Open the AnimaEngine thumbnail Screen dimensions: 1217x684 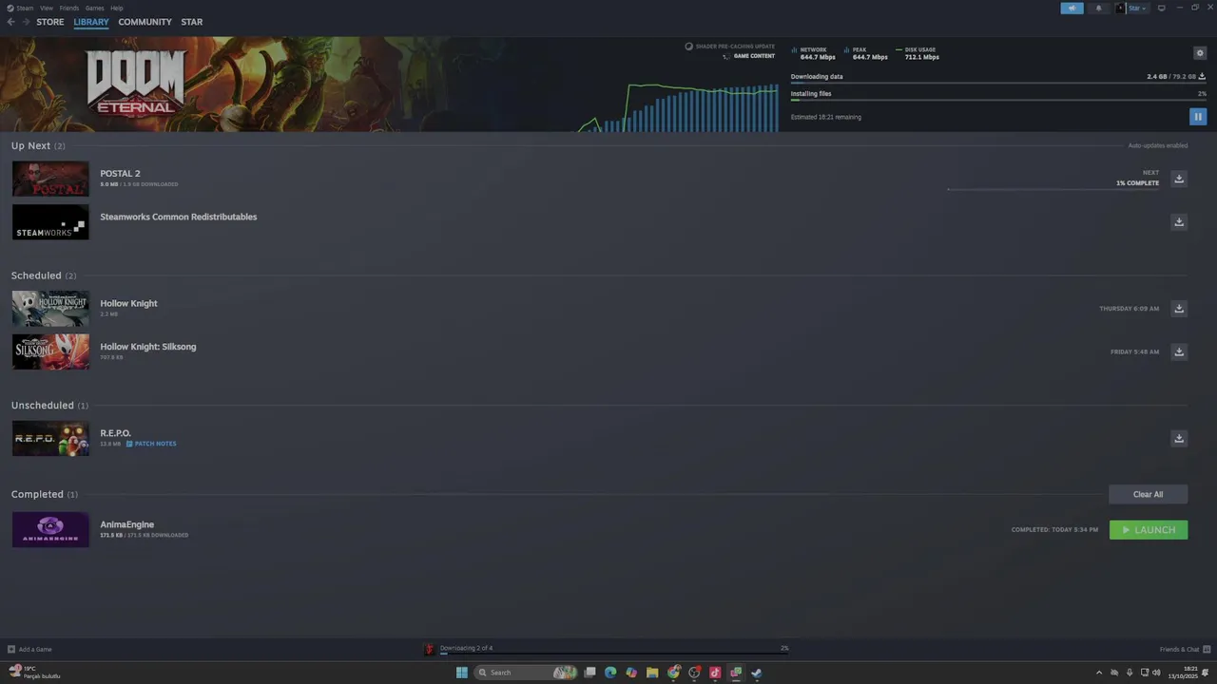point(50,530)
